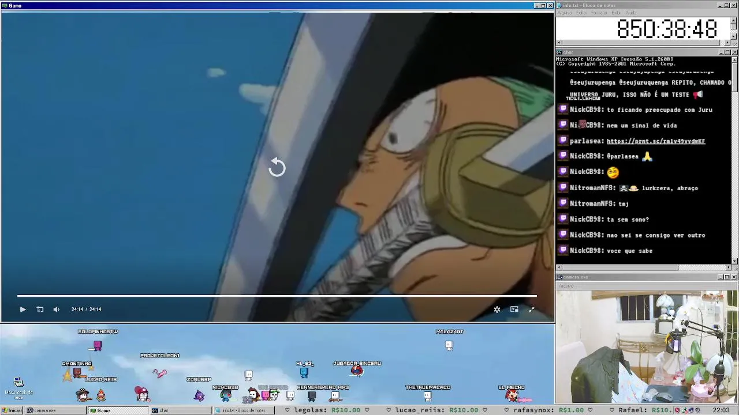Click the MALAZ4RT character
This screenshot has width=739, height=415.
click(x=449, y=345)
